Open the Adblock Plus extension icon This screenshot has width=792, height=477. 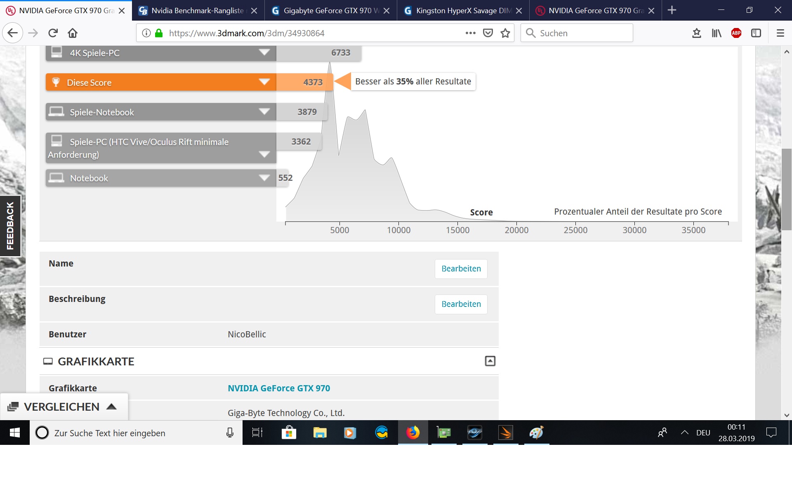[x=736, y=33]
